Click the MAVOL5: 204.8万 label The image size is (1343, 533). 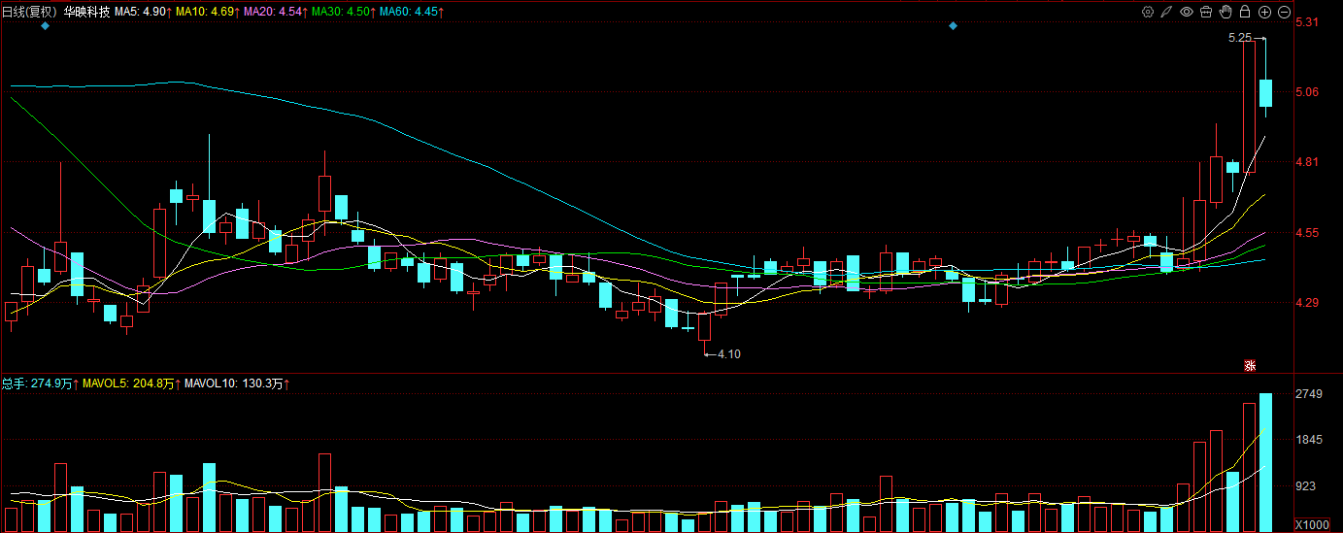[130, 384]
